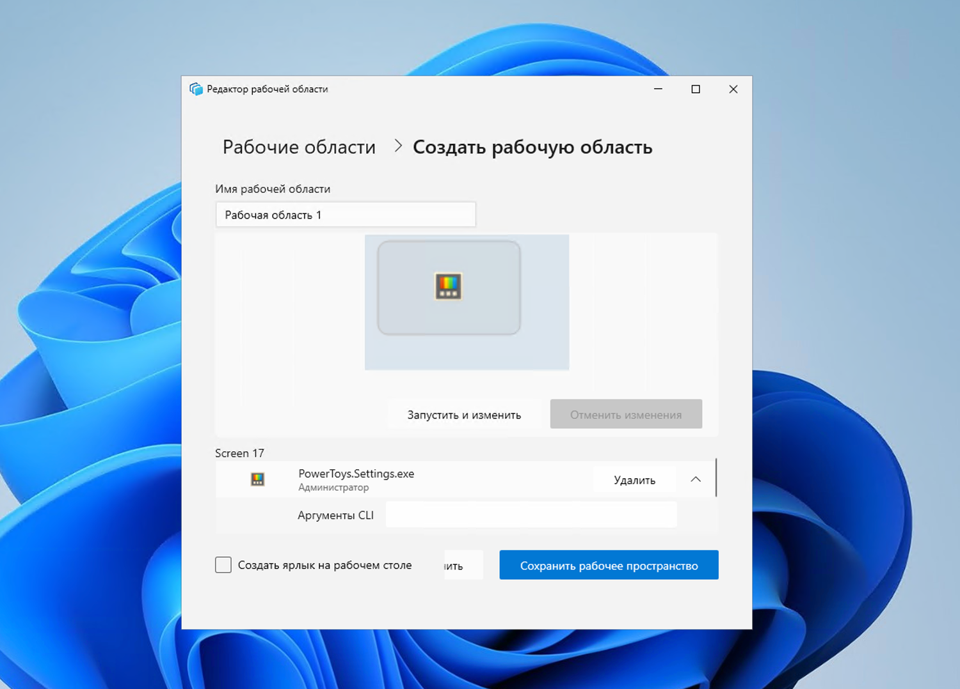The width and height of the screenshot is (960, 689).
Task: Focus the "Имя рабочей области" name field
Action: click(x=346, y=215)
